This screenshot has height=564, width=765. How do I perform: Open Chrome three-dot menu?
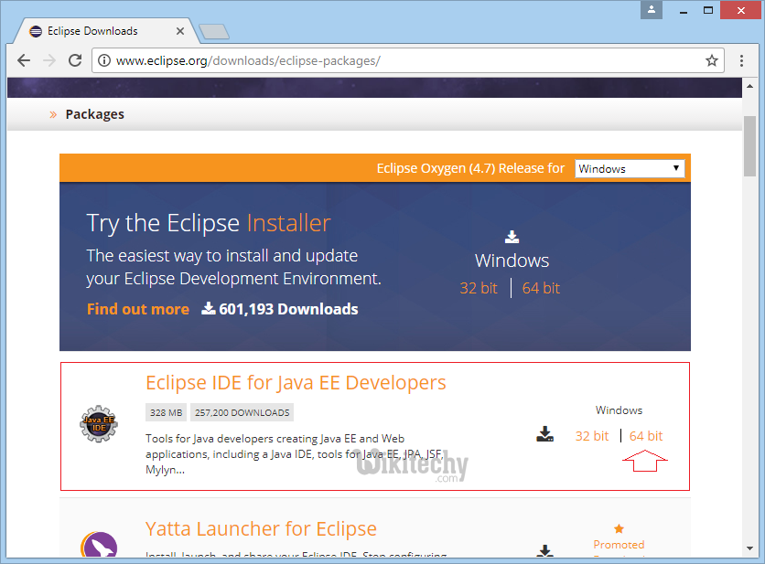tap(742, 60)
